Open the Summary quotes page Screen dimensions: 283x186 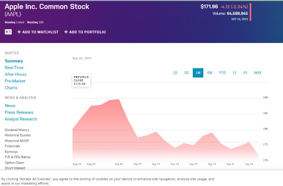coord(14,61)
